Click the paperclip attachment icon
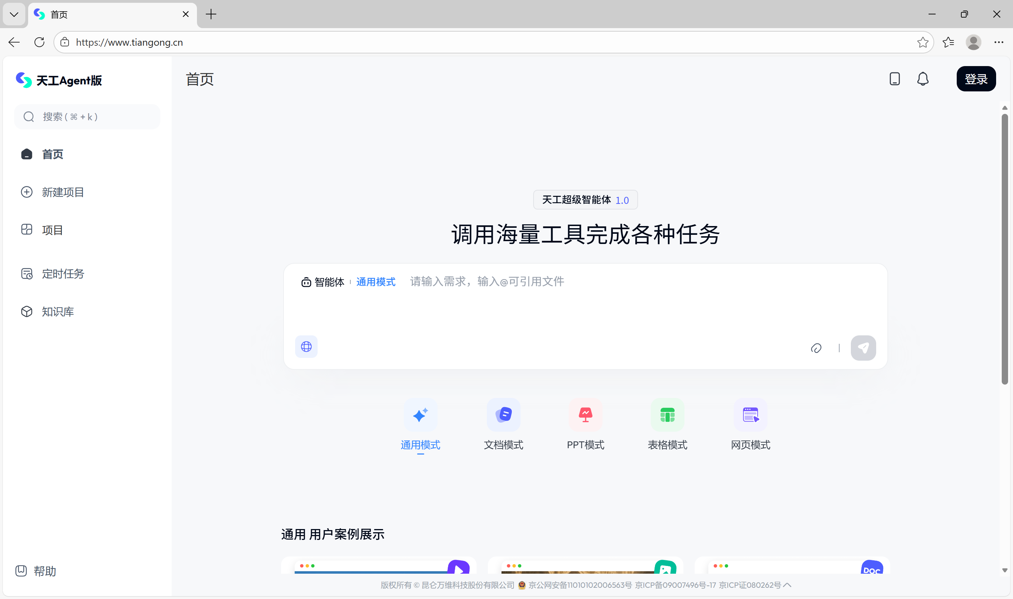 (x=816, y=348)
